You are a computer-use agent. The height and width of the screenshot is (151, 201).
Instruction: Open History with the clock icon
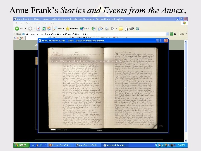point(94,29)
